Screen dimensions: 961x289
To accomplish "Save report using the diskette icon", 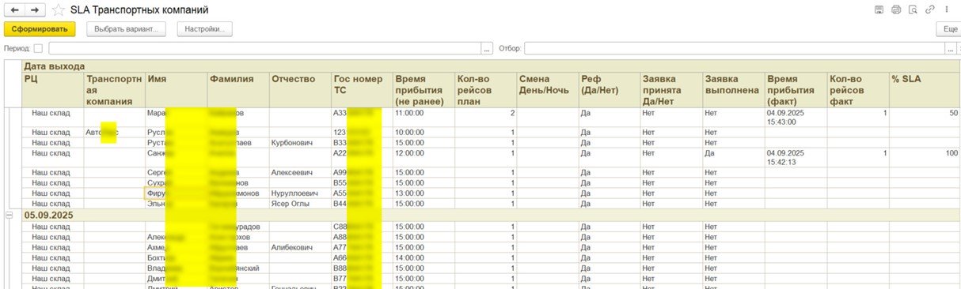I will (x=879, y=9).
